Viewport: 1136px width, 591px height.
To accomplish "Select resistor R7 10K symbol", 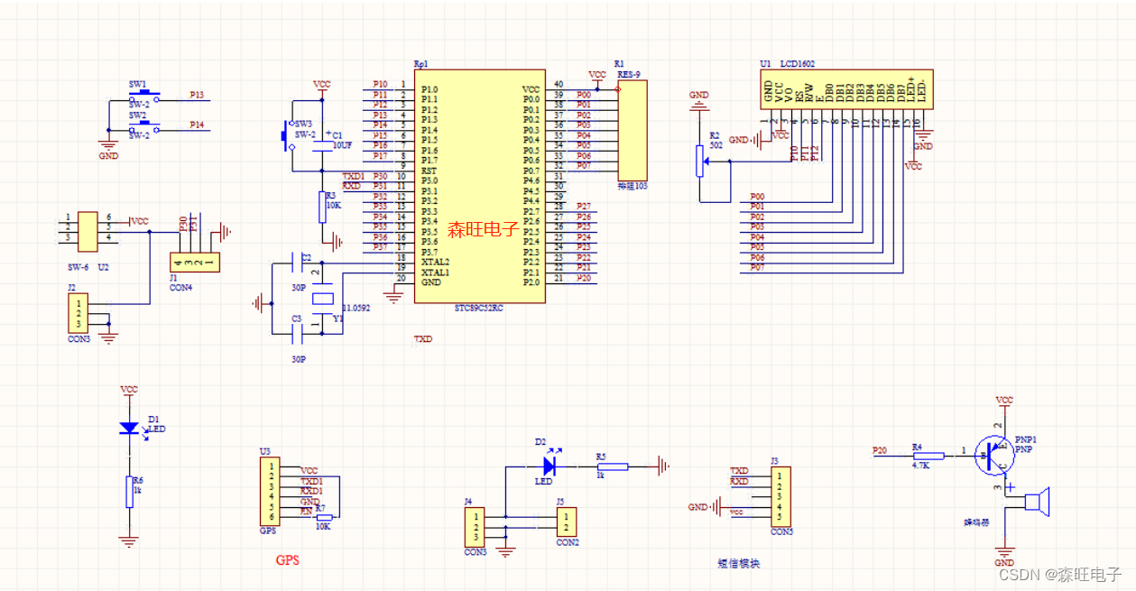I will 323,517.
